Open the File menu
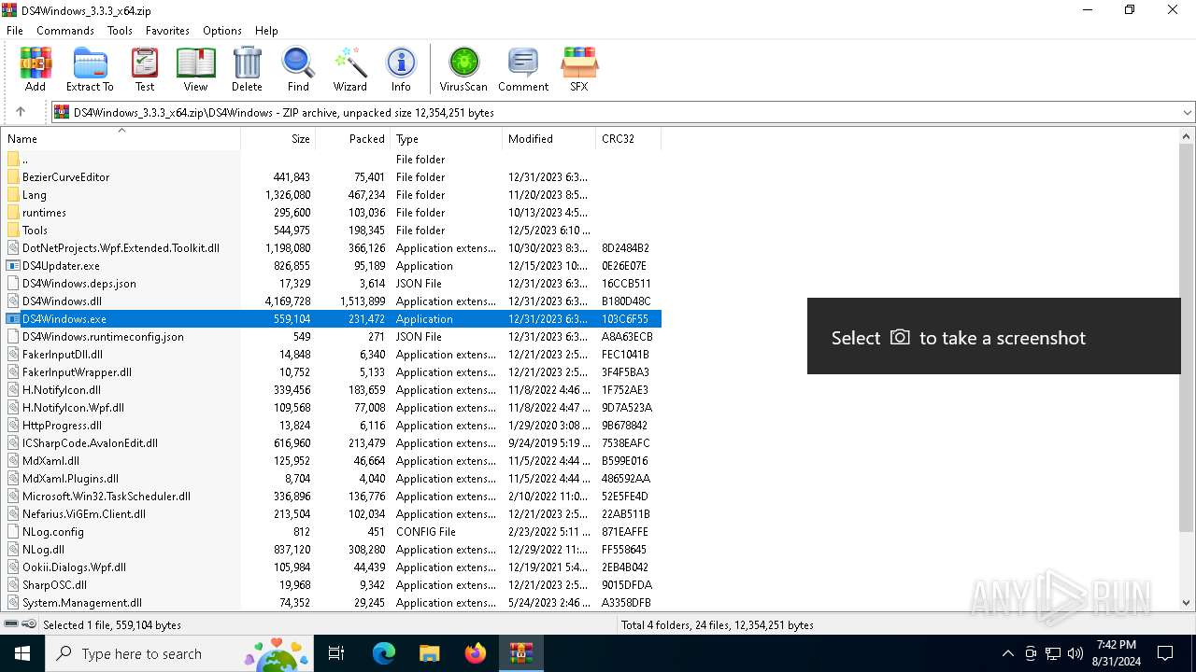This screenshot has height=672, width=1196. (x=15, y=31)
